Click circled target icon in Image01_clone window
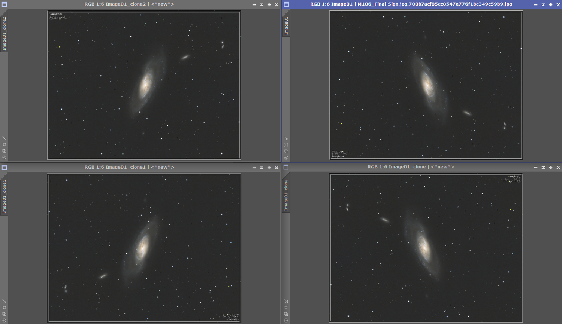The height and width of the screenshot is (324, 562). pos(286,321)
